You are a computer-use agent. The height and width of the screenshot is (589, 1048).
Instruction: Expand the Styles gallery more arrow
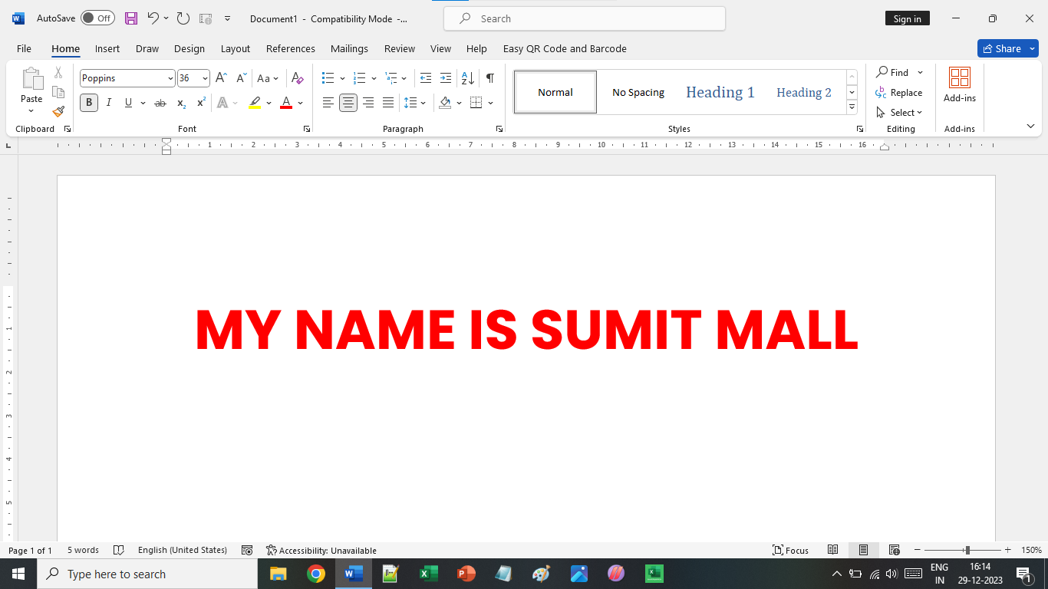click(x=852, y=107)
